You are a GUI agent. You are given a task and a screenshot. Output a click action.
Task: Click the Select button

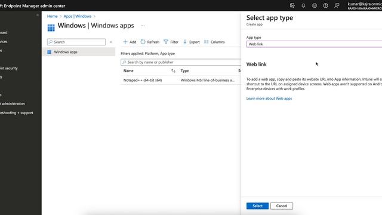pyautogui.click(x=257, y=206)
